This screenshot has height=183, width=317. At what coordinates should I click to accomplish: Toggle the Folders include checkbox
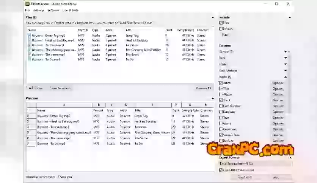[221, 29]
